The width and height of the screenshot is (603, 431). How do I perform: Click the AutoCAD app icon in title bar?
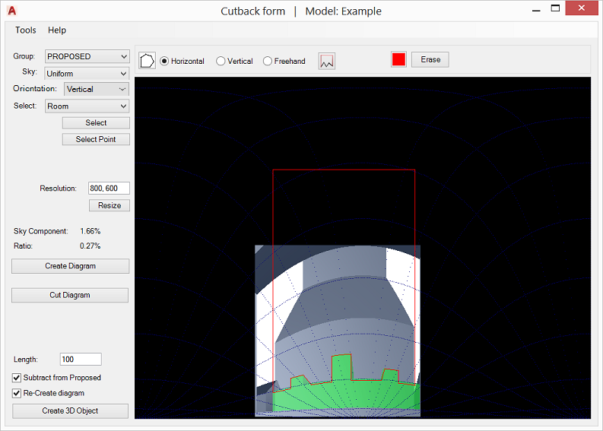click(12, 11)
